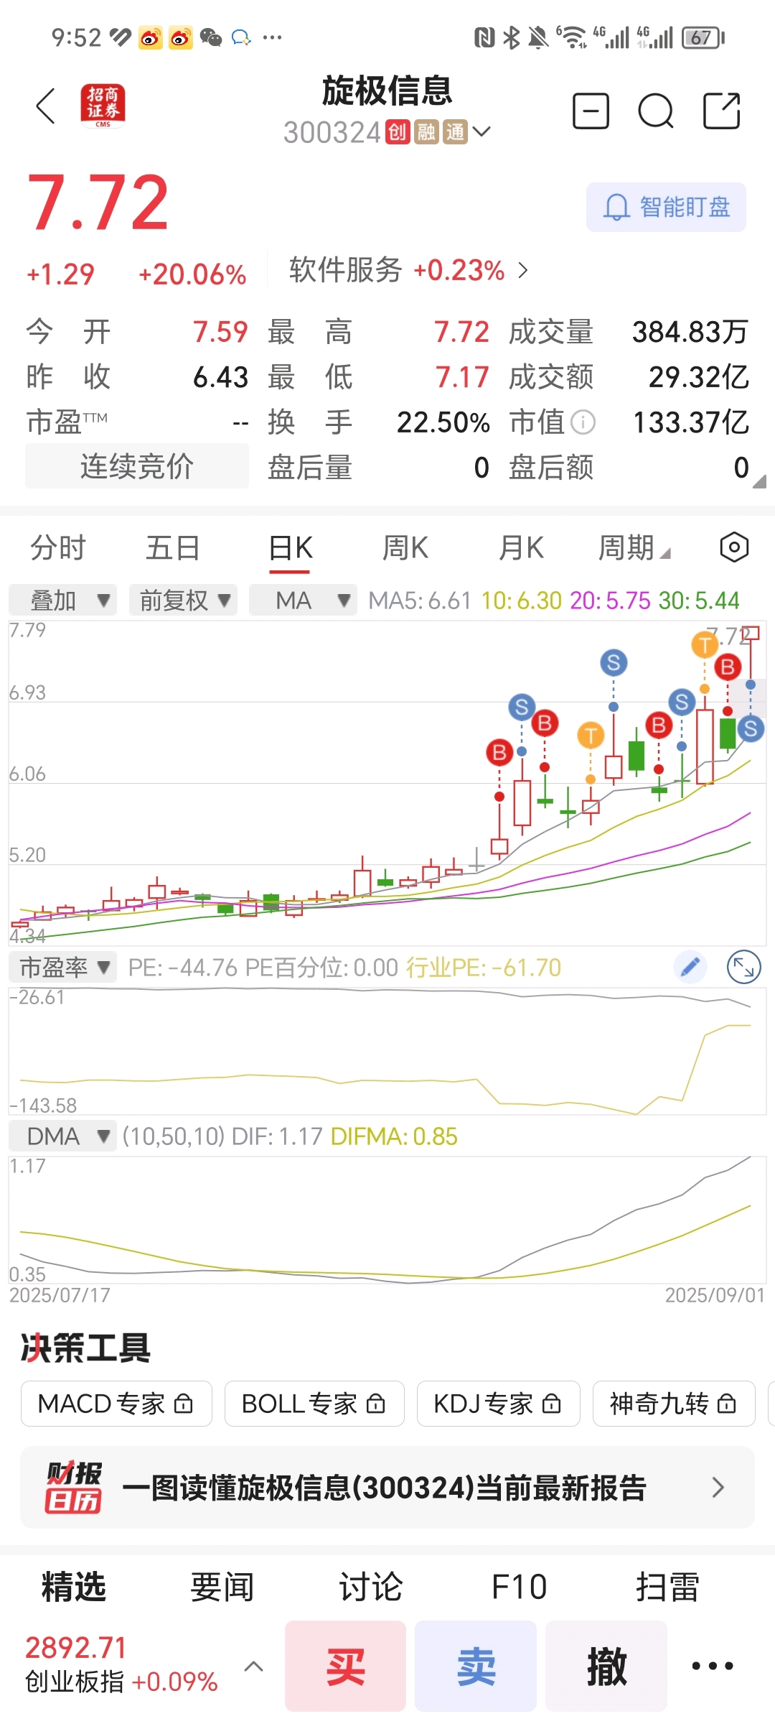Open the 招商证券 CMS logo

(x=103, y=106)
